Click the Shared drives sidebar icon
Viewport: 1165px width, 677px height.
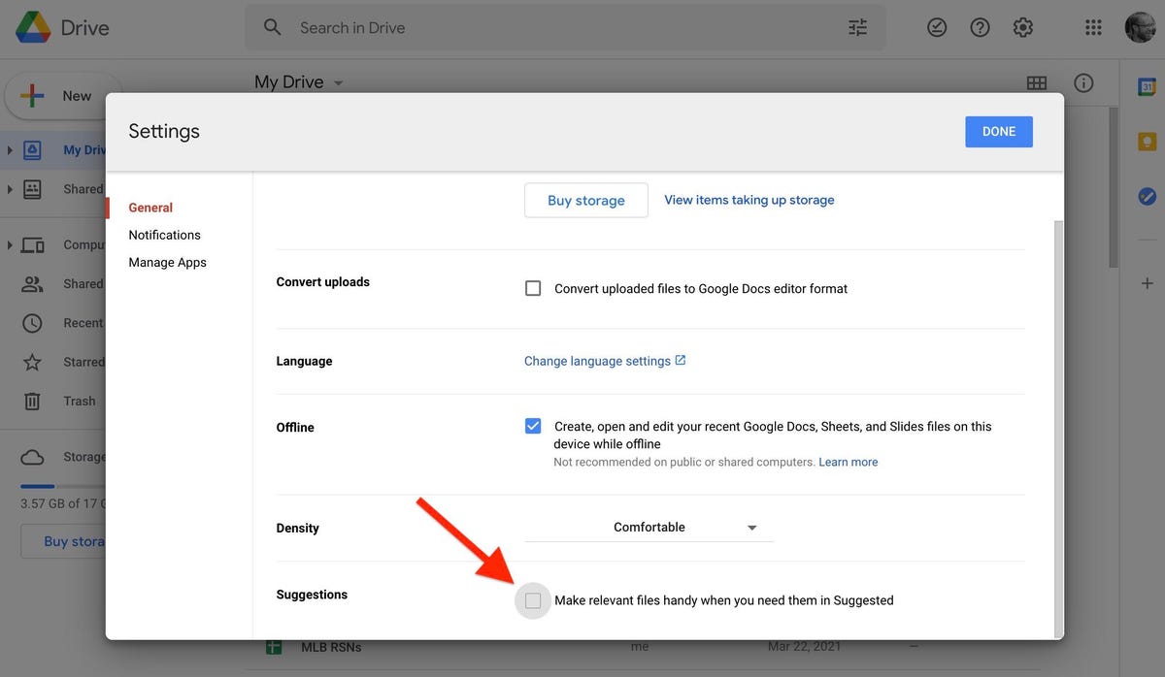pos(32,189)
